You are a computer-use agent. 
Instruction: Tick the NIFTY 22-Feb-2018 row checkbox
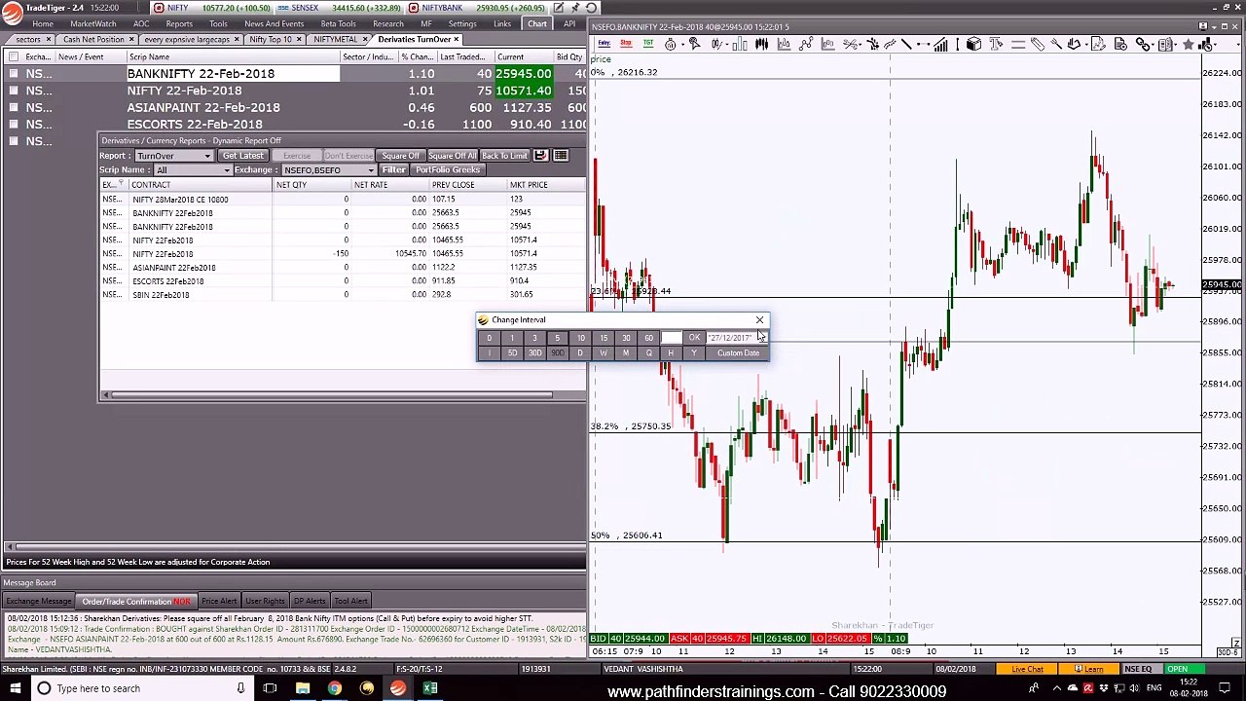(x=13, y=91)
